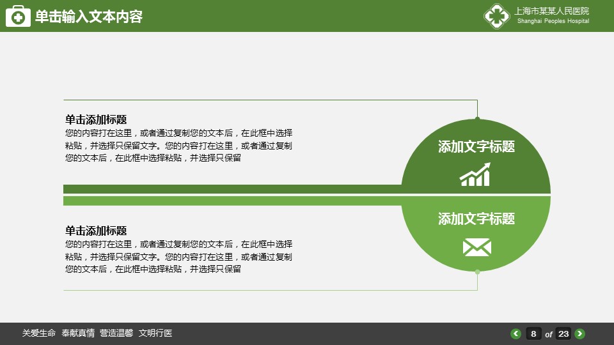
Task: Click the 文明行医 footer text
Action: (x=155, y=333)
